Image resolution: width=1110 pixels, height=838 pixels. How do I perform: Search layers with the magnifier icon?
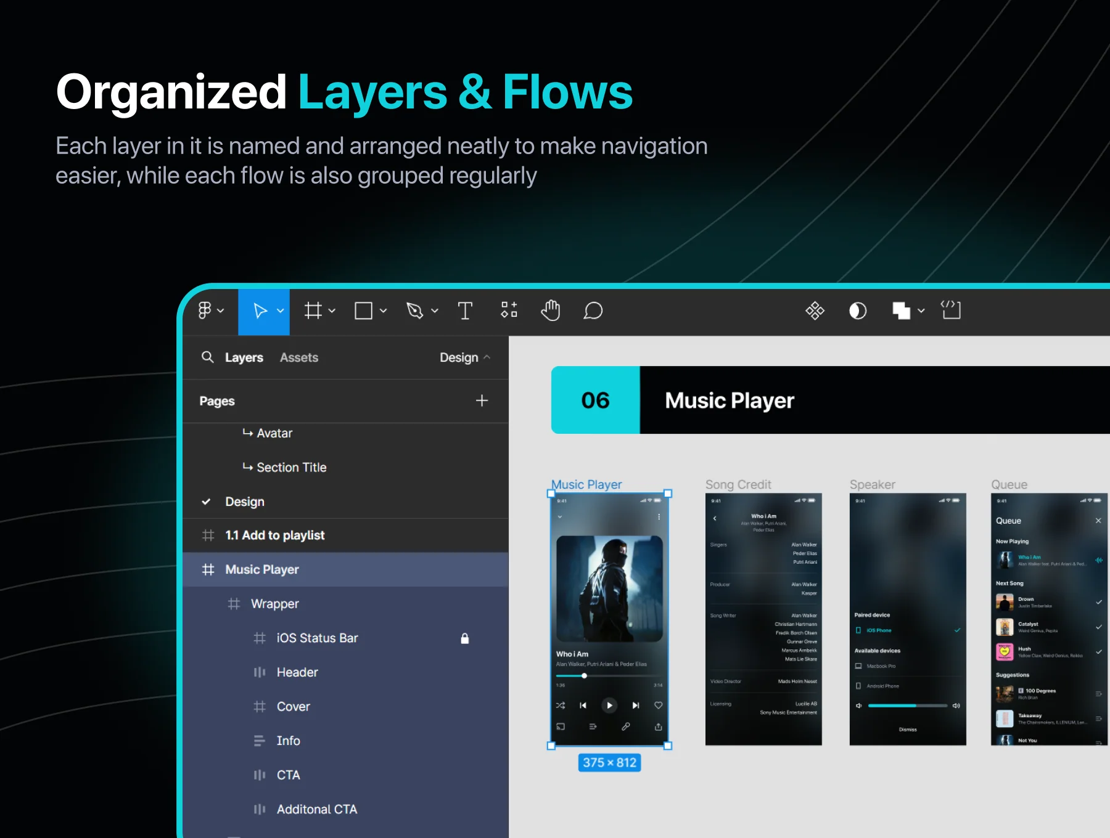[x=208, y=357]
